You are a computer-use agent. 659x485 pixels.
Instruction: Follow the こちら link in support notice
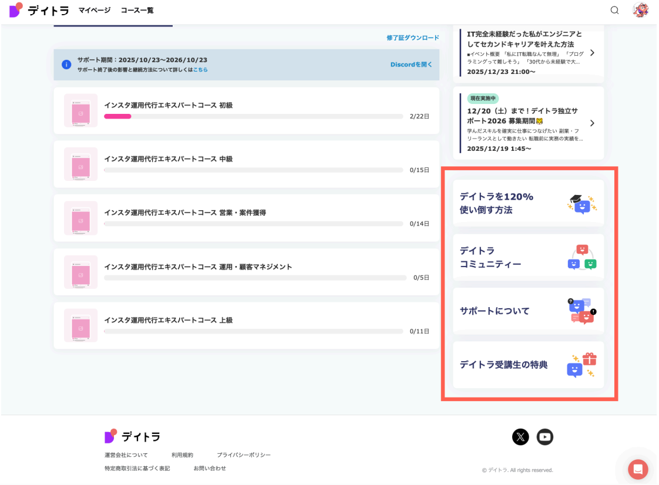[200, 70]
